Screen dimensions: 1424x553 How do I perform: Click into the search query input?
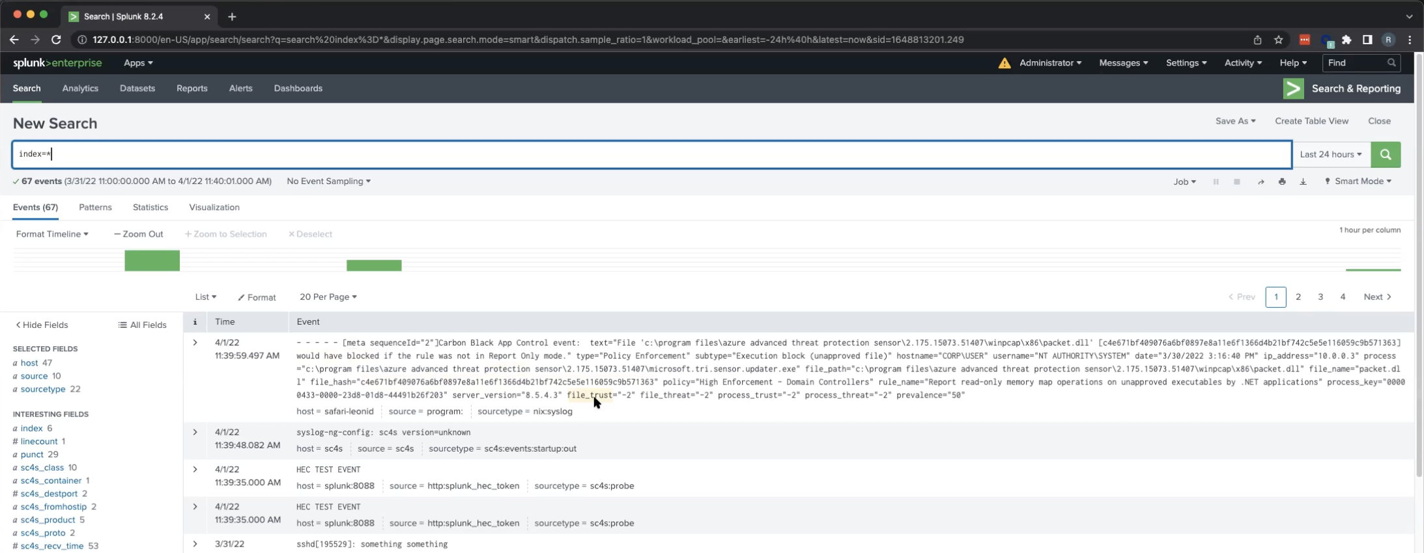click(651, 155)
